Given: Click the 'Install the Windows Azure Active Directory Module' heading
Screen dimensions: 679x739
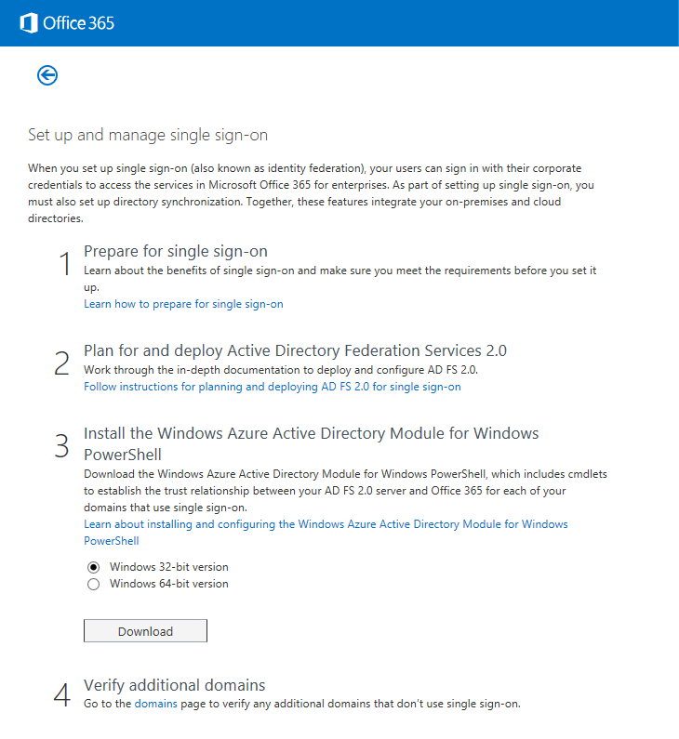Looking at the screenshot, I should 312,443.
